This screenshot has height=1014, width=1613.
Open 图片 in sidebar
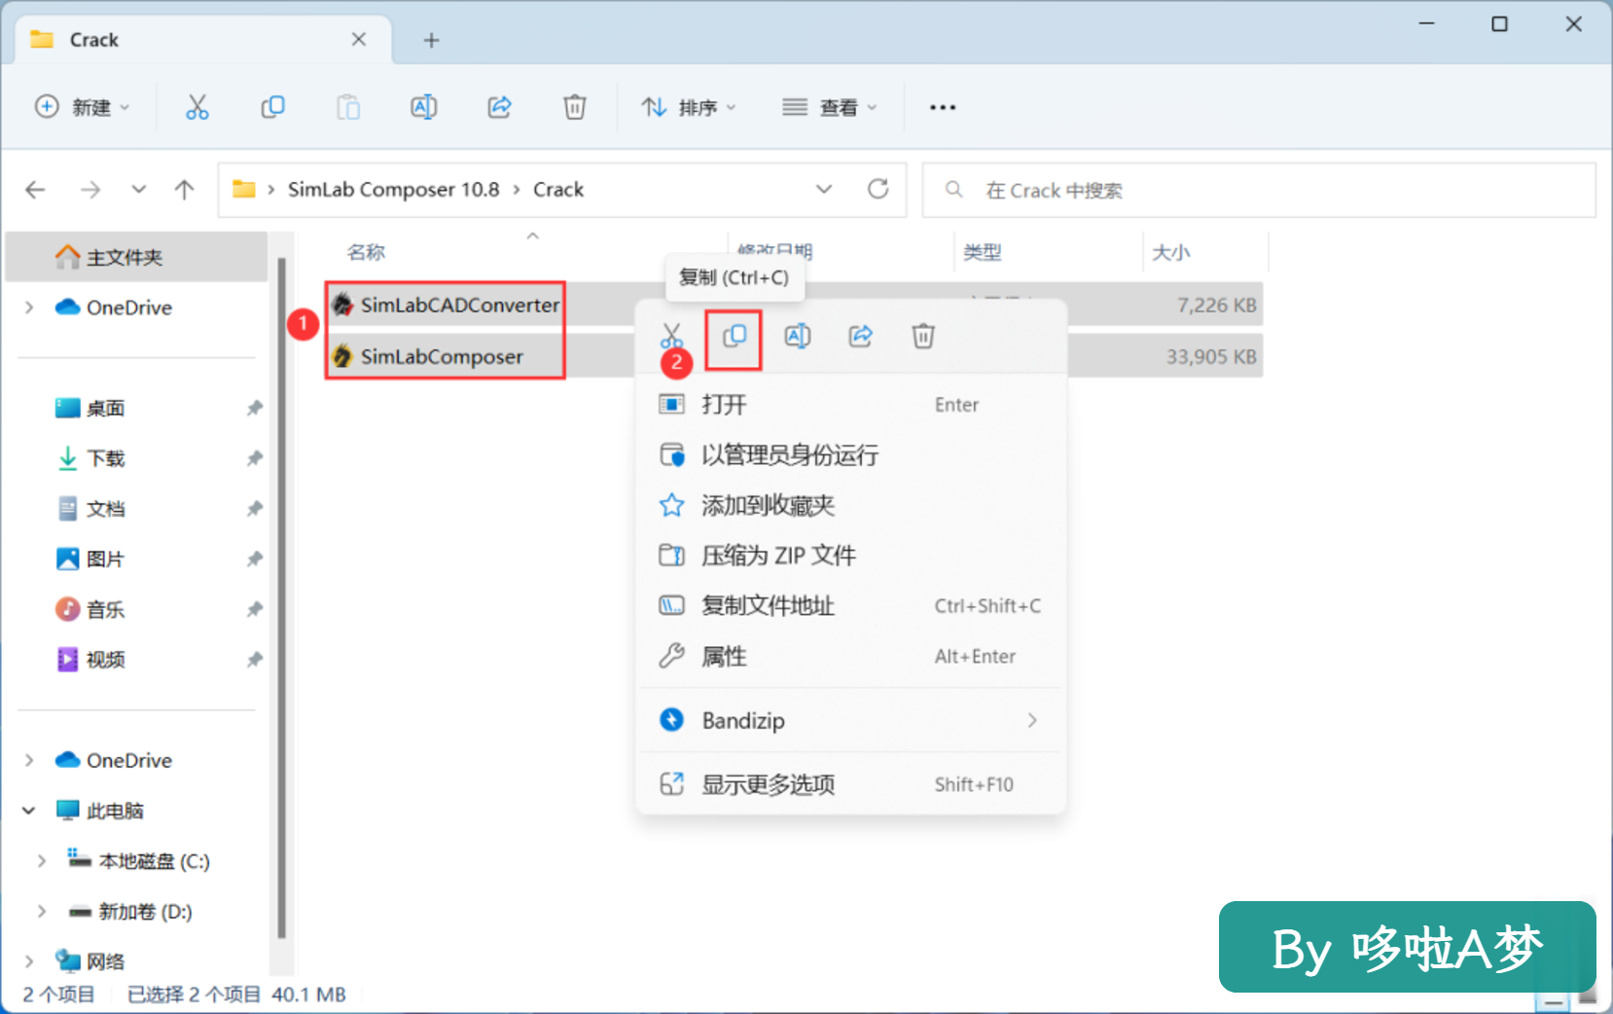pyautogui.click(x=105, y=560)
